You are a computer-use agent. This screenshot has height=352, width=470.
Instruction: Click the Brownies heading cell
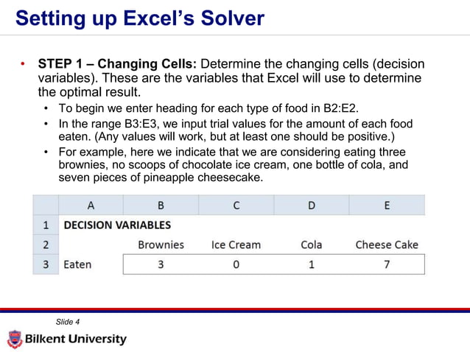[161, 244]
